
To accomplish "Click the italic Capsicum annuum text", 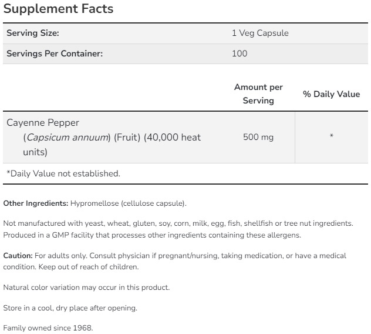I will pos(67,138).
